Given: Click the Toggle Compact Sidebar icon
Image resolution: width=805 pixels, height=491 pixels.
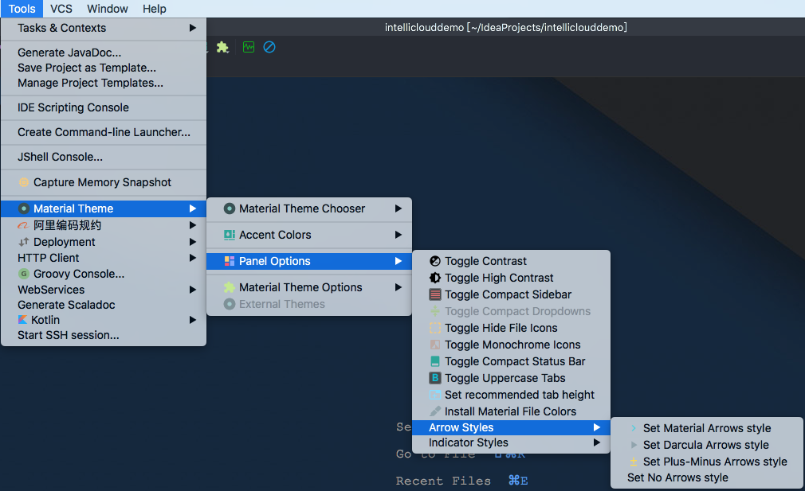Looking at the screenshot, I should [435, 294].
